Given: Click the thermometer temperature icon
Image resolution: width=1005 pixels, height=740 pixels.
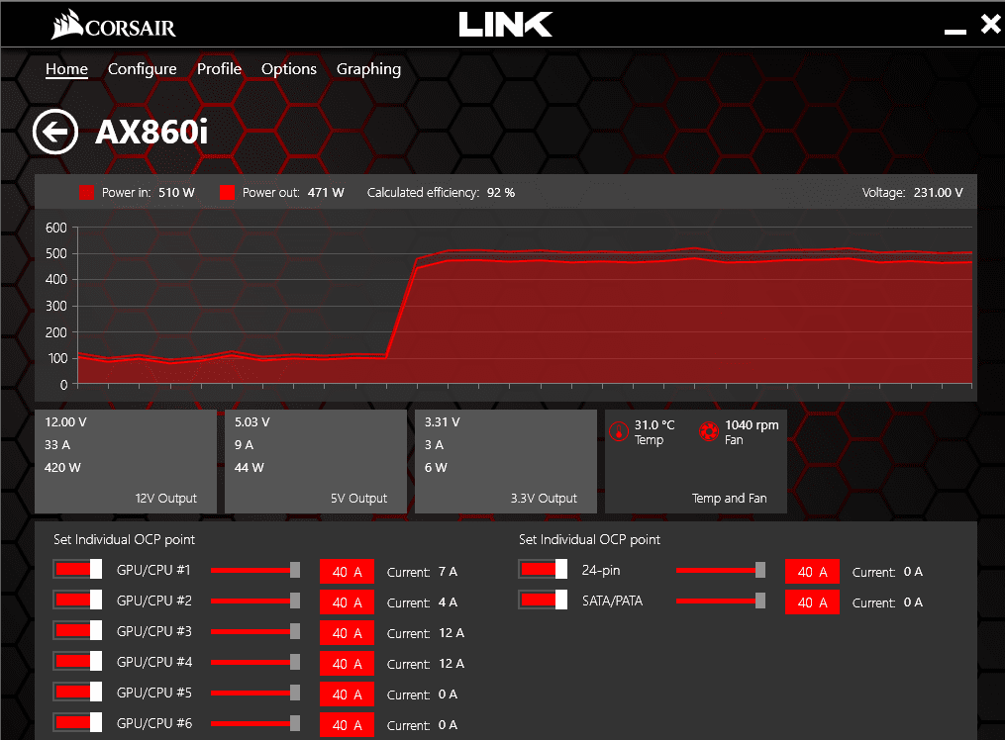Looking at the screenshot, I should 619,432.
